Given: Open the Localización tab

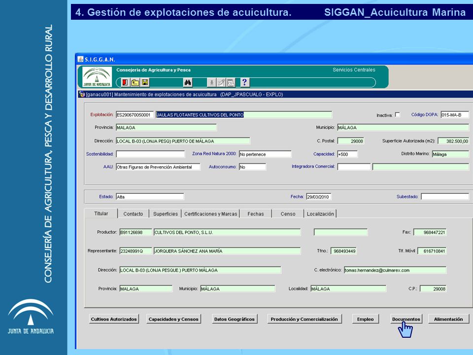Looking at the screenshot, I should click(x=320, y=213).
